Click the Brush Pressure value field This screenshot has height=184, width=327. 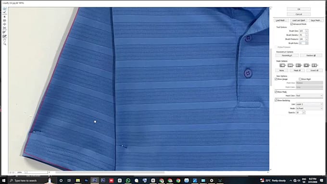pos(302,39)
